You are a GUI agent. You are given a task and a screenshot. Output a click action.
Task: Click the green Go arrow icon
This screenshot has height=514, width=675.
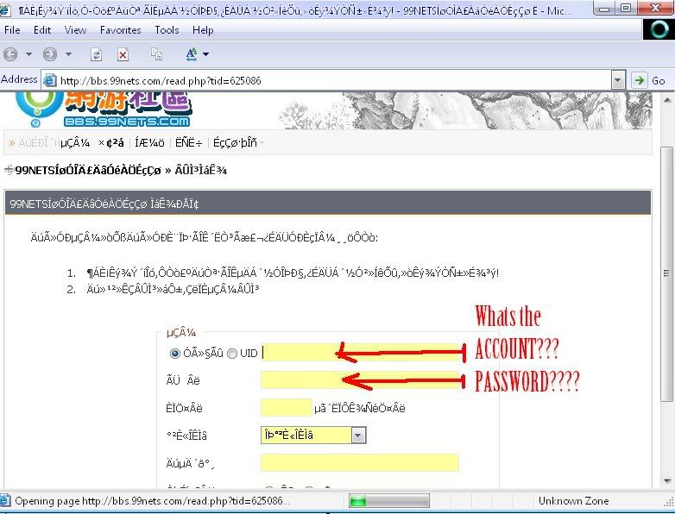tap(640, 80)
